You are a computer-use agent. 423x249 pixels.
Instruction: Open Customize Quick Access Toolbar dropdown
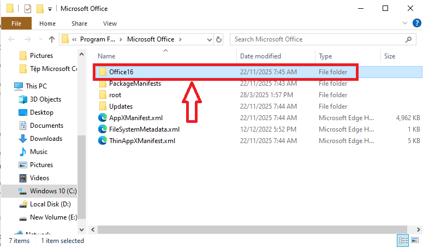pos(50,9)
